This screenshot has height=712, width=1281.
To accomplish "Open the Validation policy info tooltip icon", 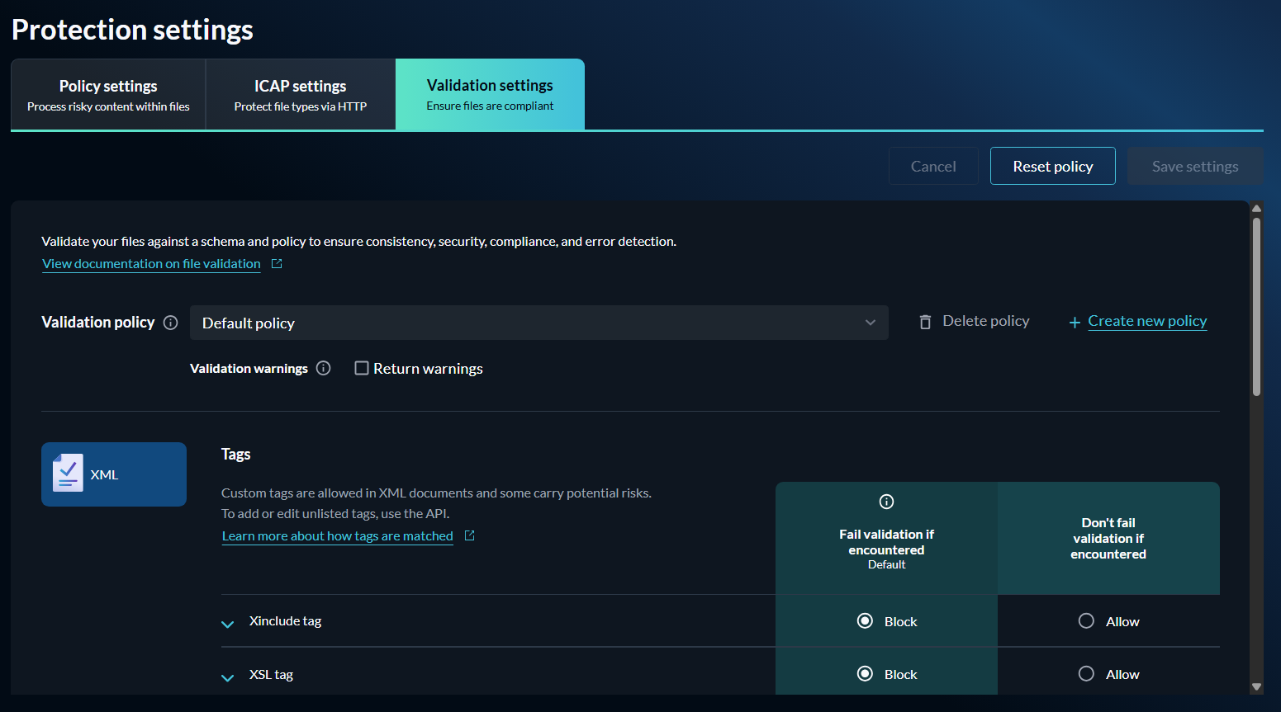I will click(170, 323).
